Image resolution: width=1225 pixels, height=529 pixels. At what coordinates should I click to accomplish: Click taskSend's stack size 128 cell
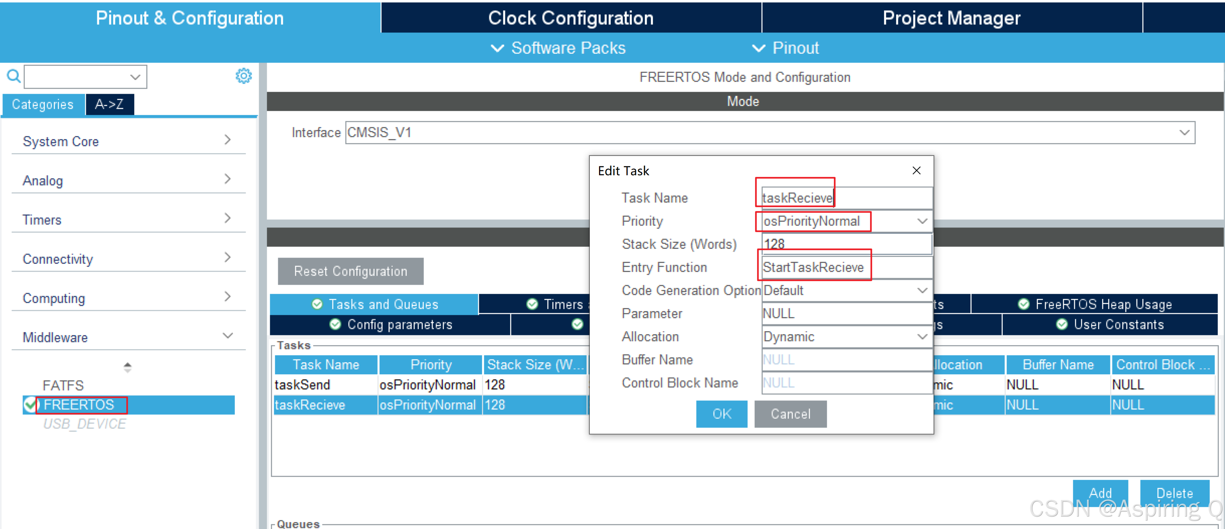[x=535, y=385]
